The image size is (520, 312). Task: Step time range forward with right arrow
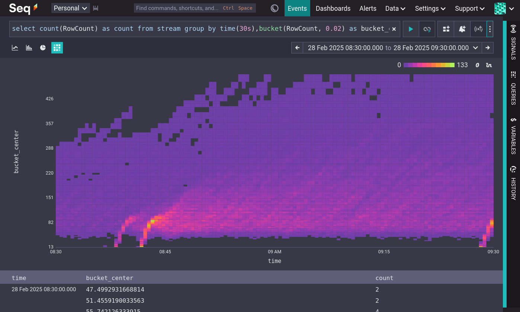(x=488, y=48)
